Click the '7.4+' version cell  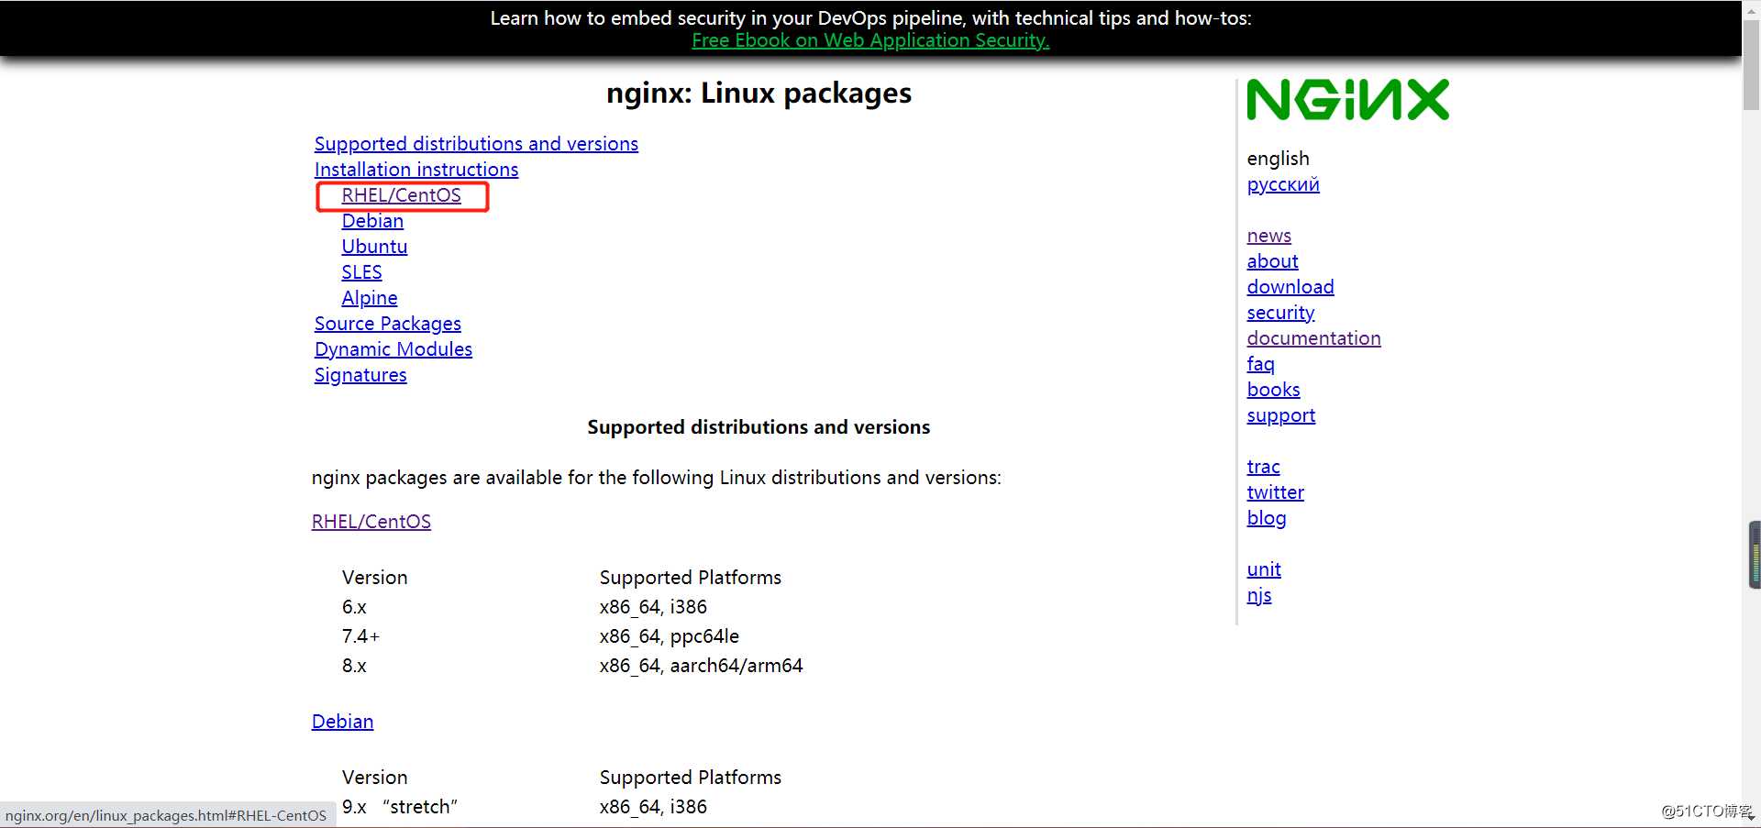(x=360, y=636)
